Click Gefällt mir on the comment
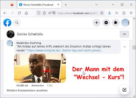Viewport: 136px width, 98px height. (x=22, y=86)
